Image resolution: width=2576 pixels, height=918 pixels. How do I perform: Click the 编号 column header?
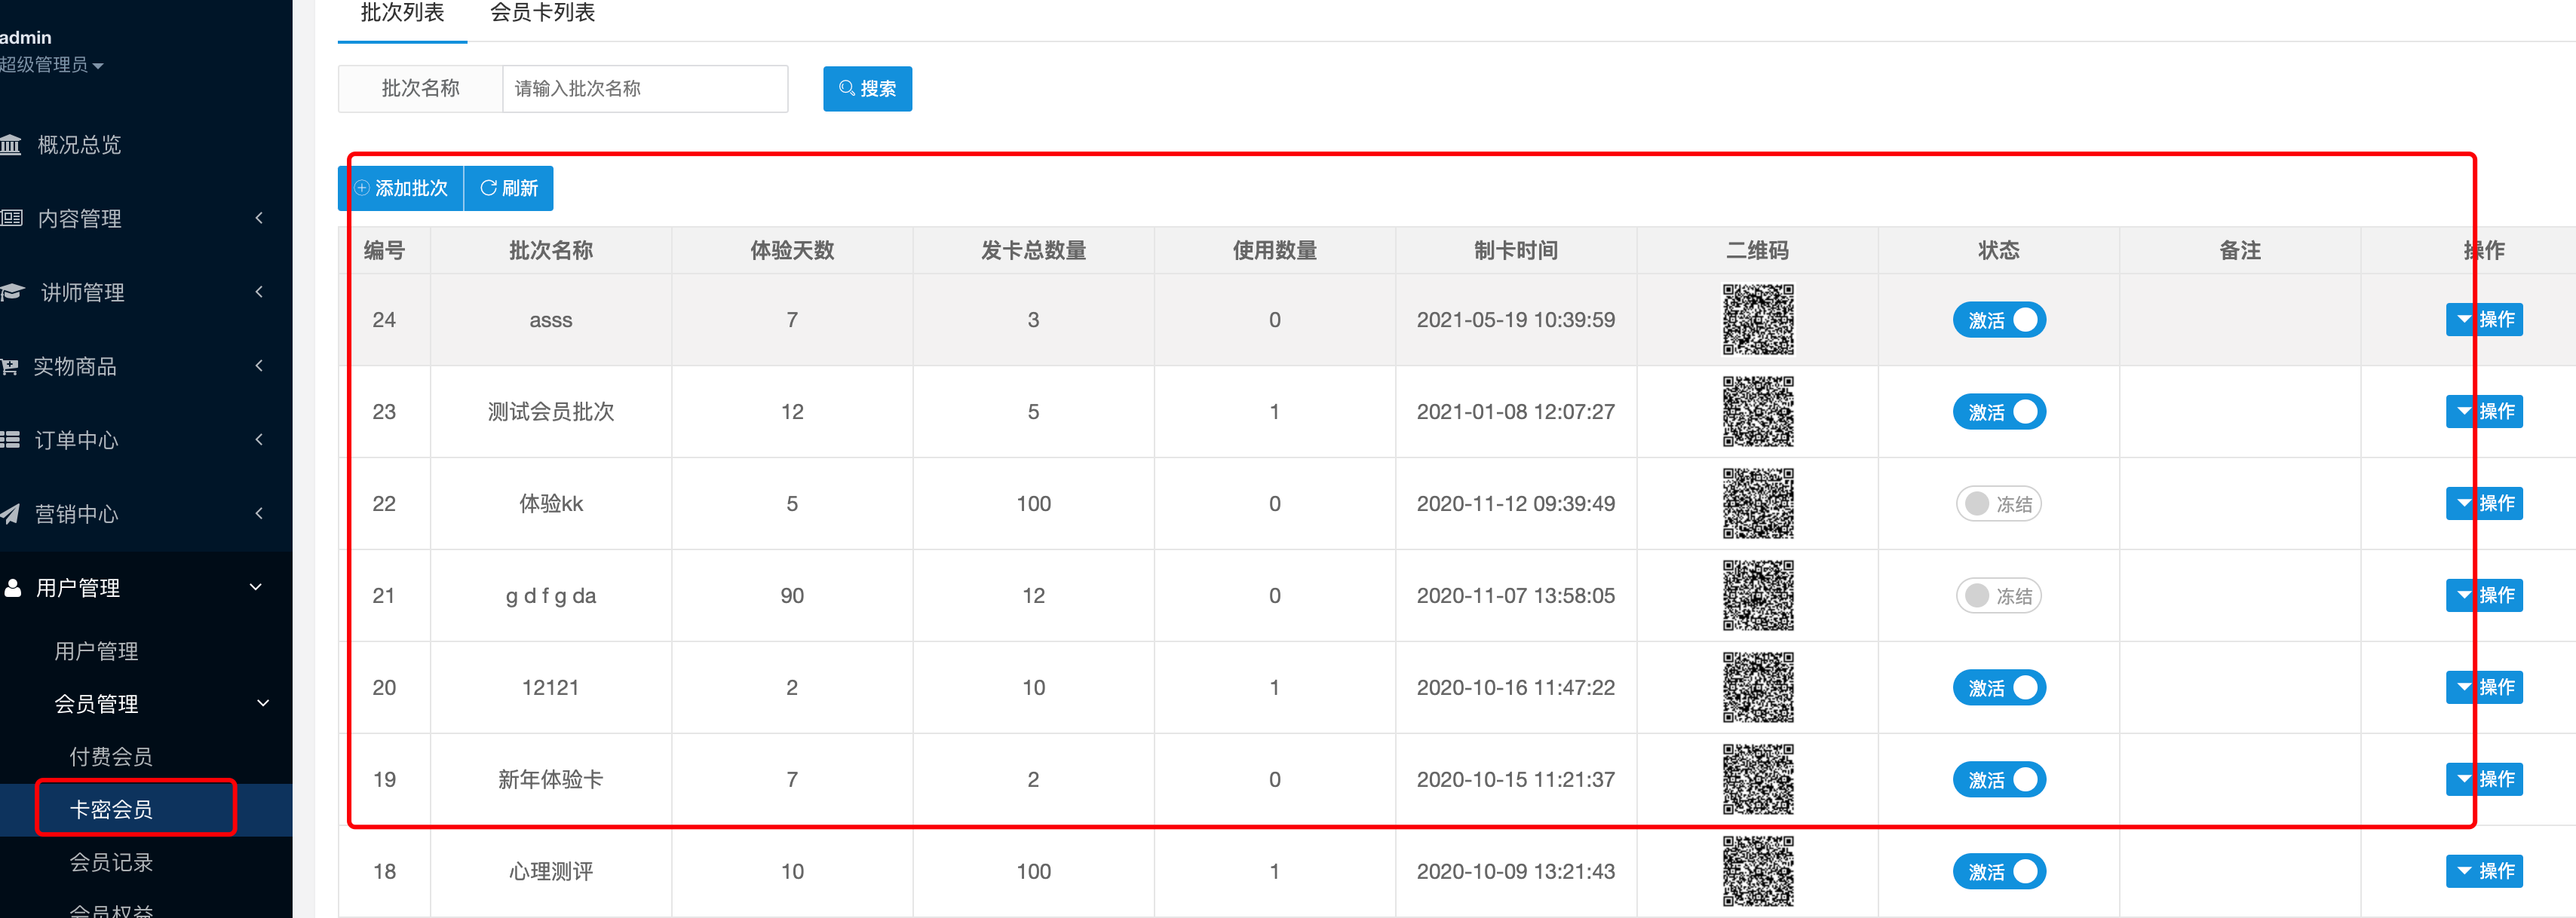[x=384, y=251]
